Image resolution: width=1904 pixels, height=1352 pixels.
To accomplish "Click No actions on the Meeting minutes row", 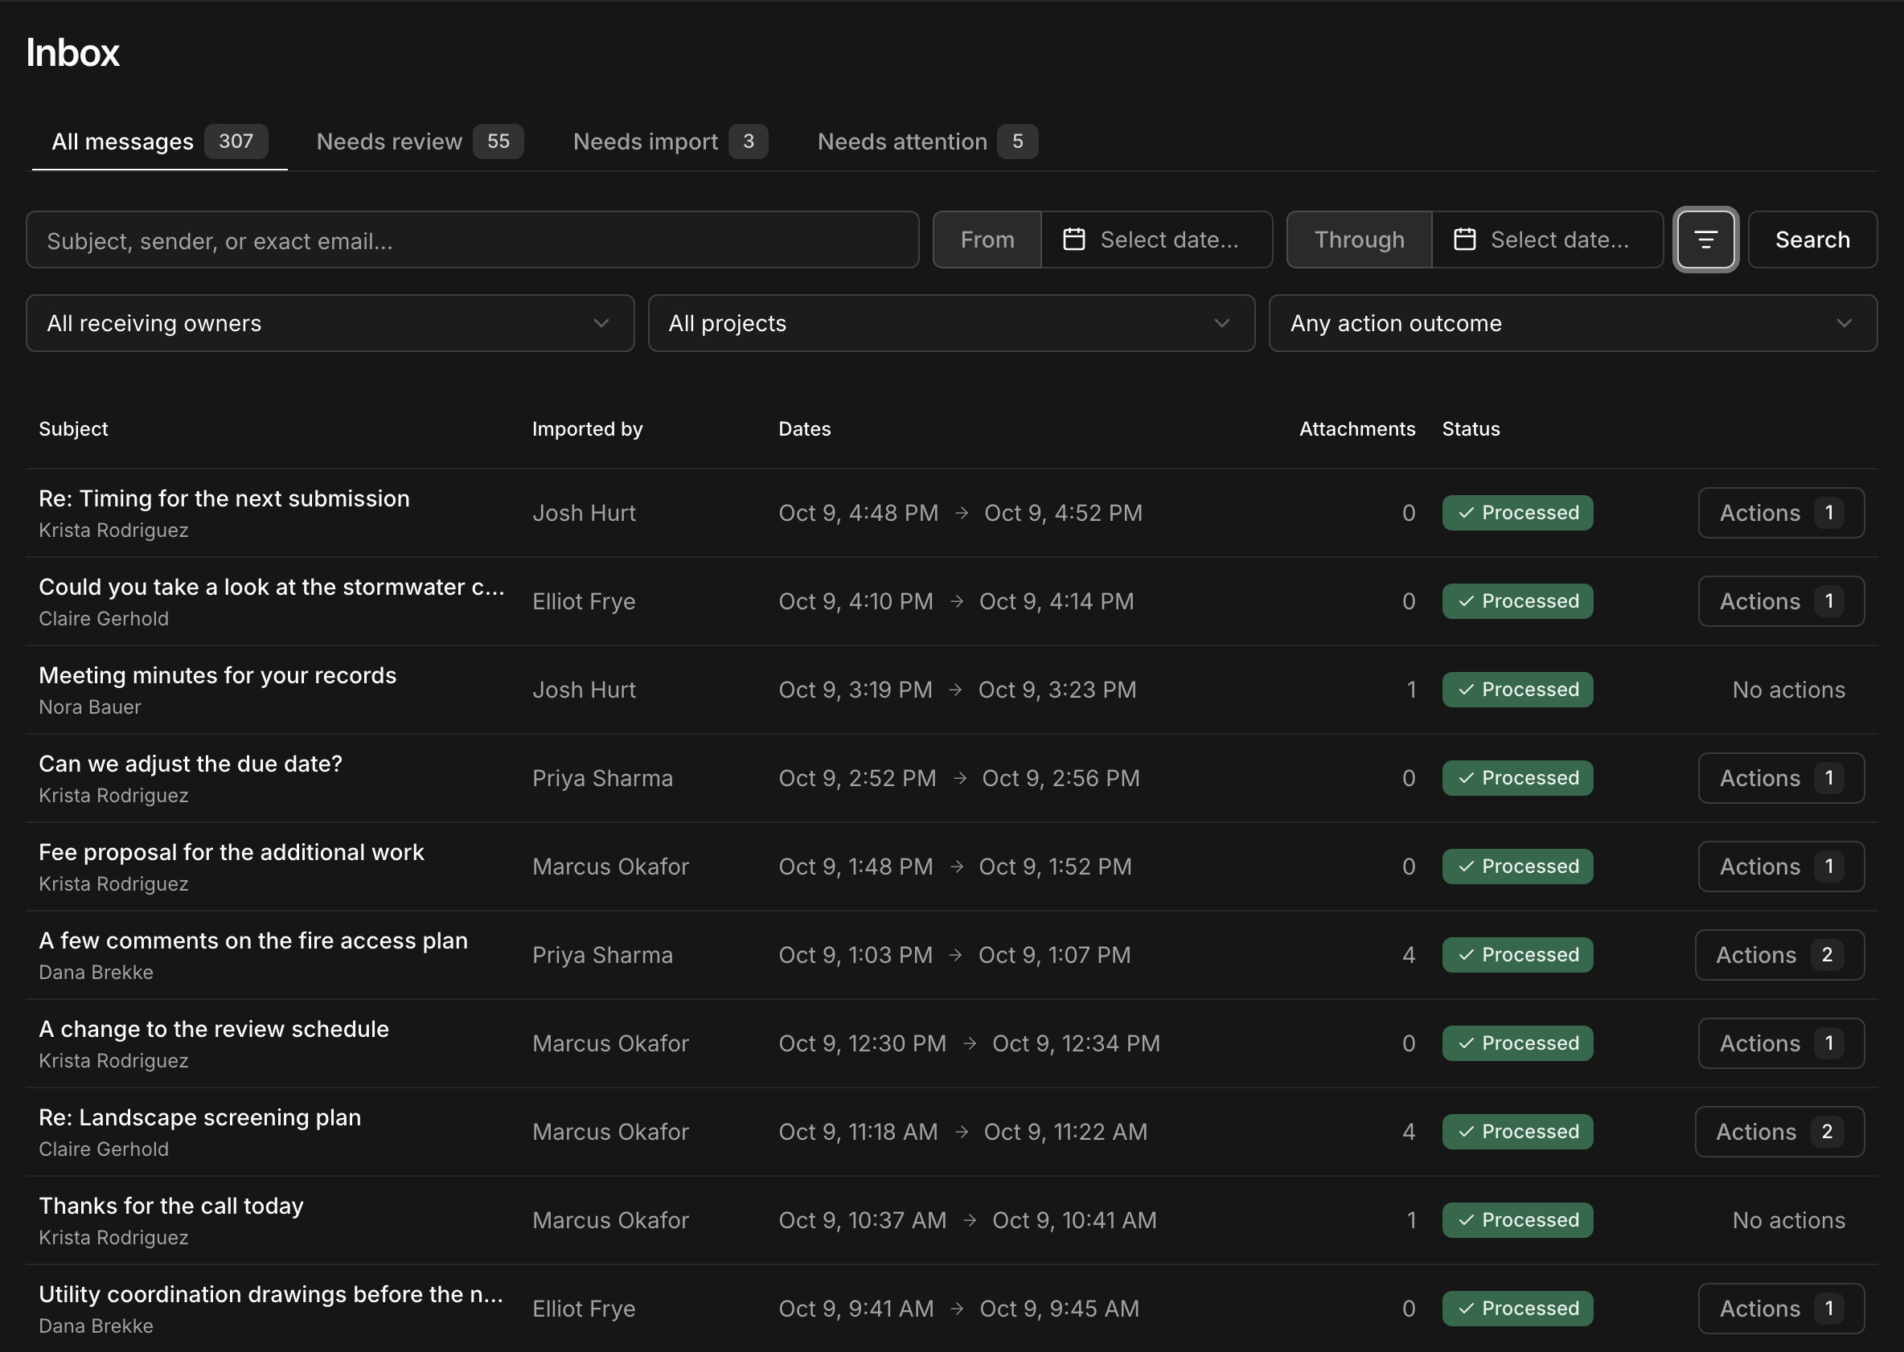I will point(1788,690).
